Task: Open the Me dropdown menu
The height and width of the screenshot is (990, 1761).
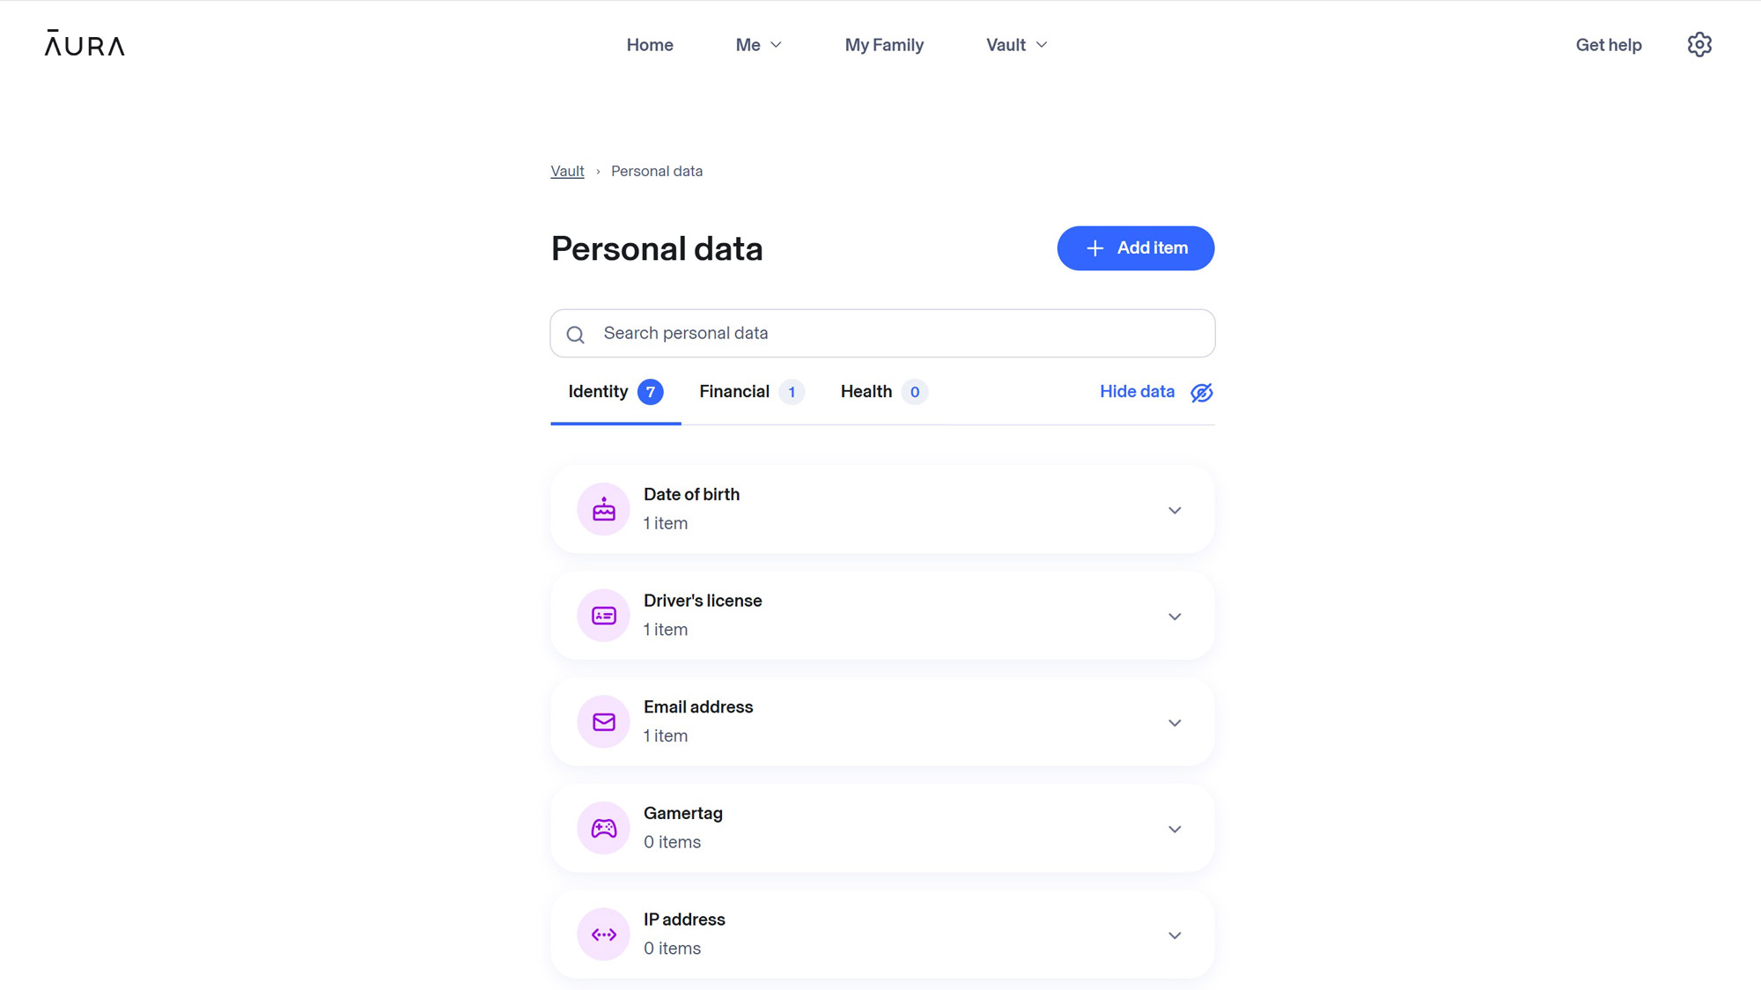Action: click(758, 45)
